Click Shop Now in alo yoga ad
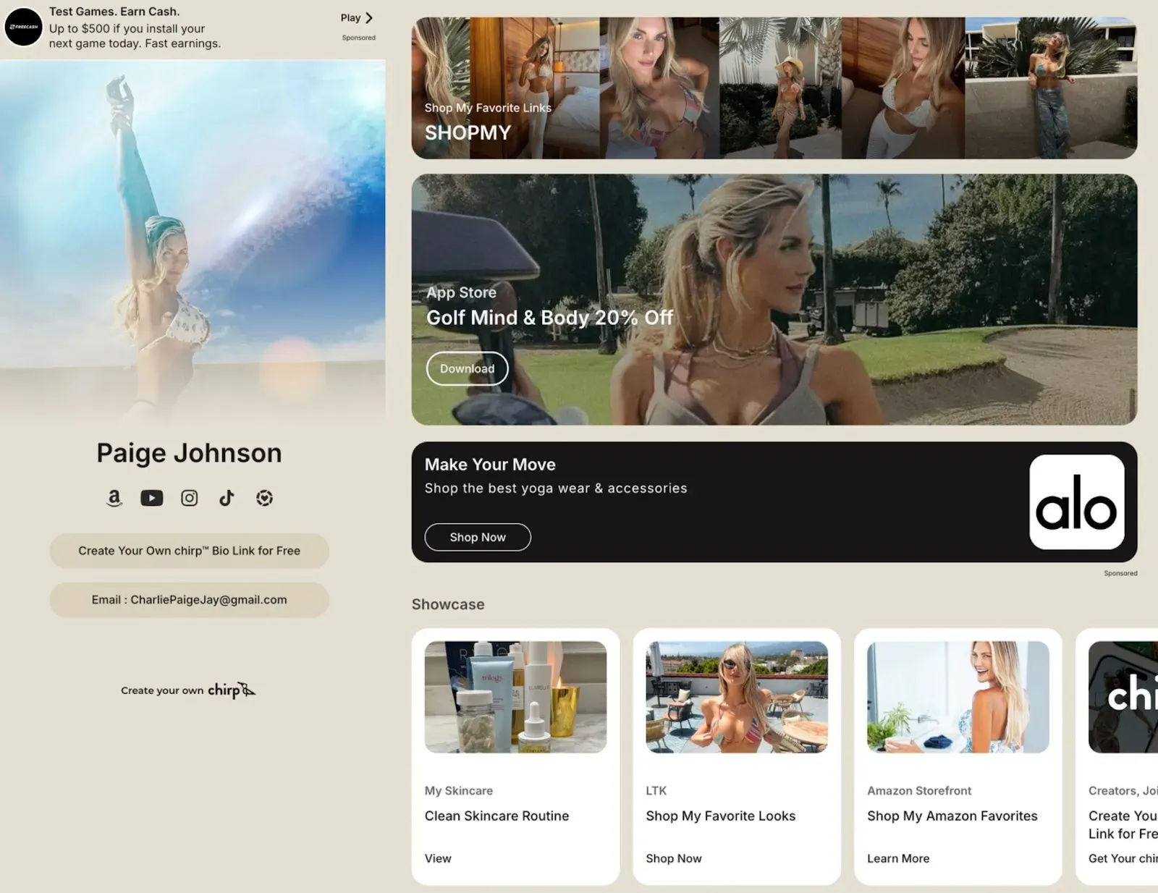The height and width of the screenshot is (893, 1158). (x=477, y=537)
